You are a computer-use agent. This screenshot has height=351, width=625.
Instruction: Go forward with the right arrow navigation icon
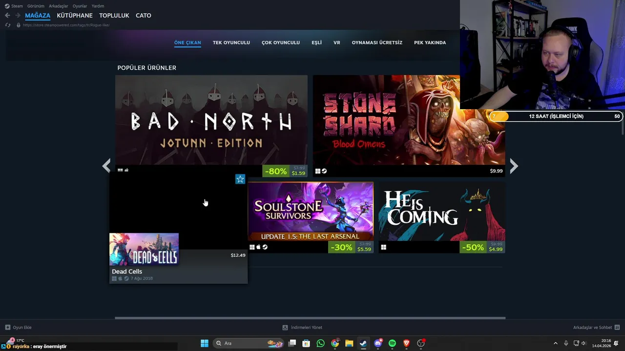[18, 16]
